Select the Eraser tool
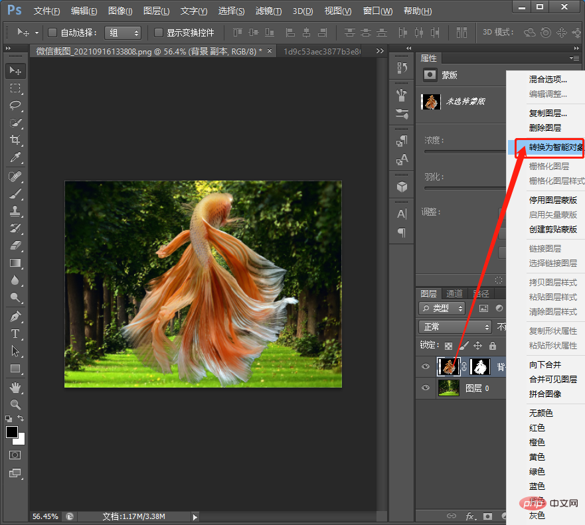Screen dimensions: 585x525 15,246
